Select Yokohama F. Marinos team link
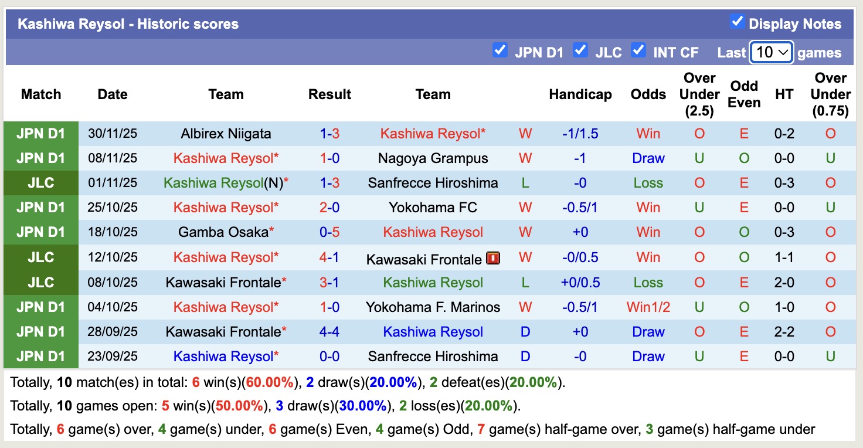Image resolution: width=863 pixels, height=448 pixels. [433, 307]
